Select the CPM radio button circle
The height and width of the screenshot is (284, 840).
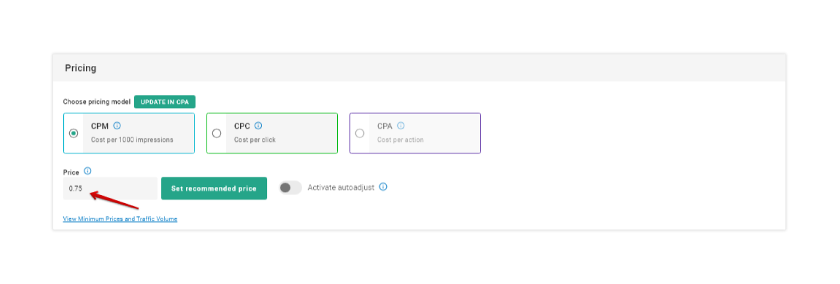pyautogui.click(x=74, y=133)
